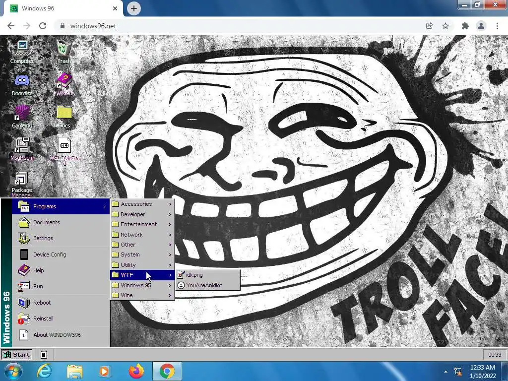This screenshot has width=508, height=381.
Task: Open the Gameing desktop shortcut
Action: tap(22, 117)
